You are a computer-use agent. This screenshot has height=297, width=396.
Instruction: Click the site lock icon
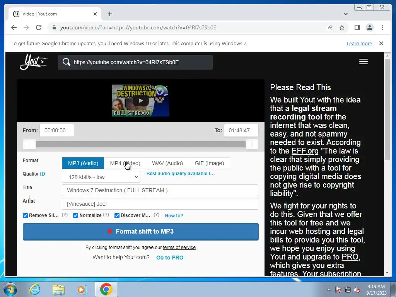point(54,27)
